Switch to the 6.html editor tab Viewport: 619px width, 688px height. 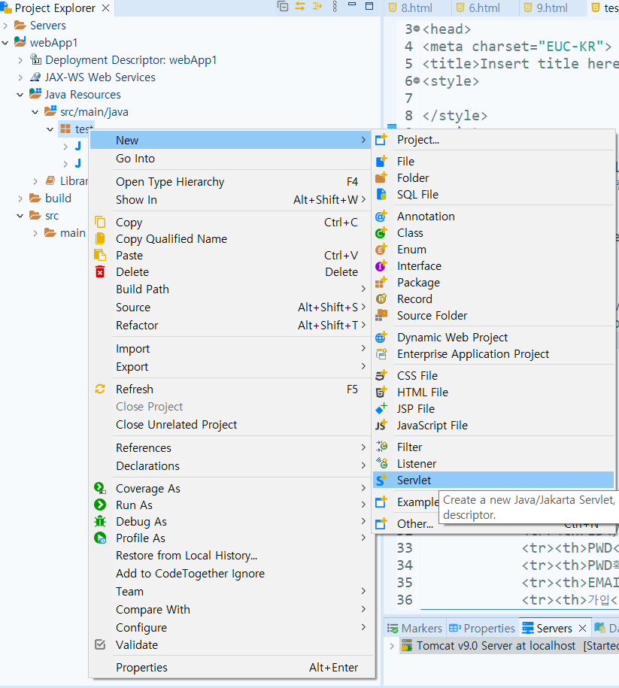pos(484,8)
